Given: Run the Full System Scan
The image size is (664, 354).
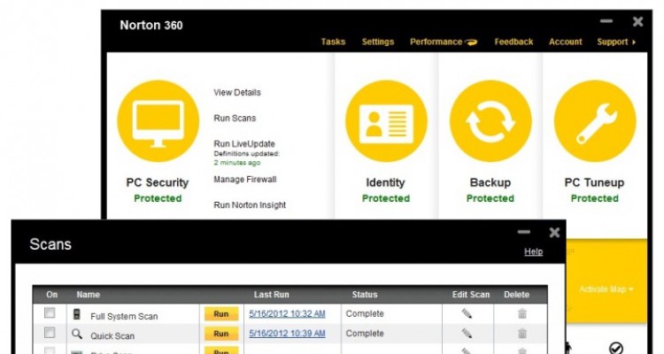Looking at the screenshot, I should click(221, 313).
